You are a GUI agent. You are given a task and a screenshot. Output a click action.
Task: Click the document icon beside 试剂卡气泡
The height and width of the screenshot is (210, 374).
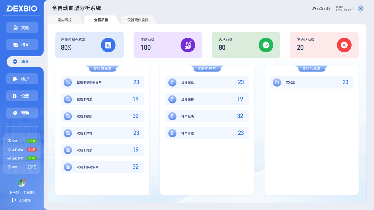(68, 99)
